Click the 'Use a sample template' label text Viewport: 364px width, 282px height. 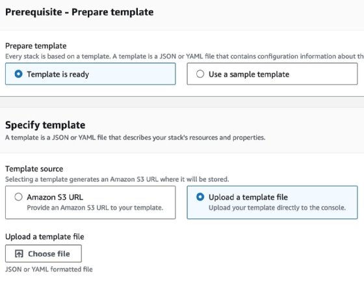[x=249, y=74]
